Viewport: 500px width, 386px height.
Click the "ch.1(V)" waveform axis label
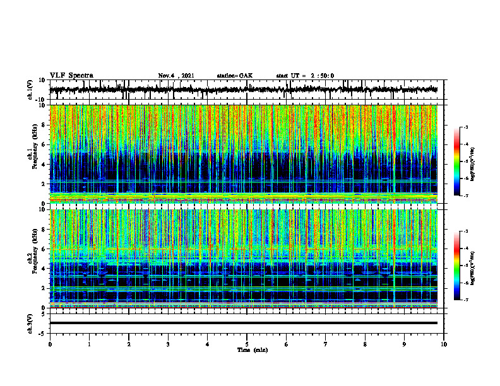click(x=30, y=90)
